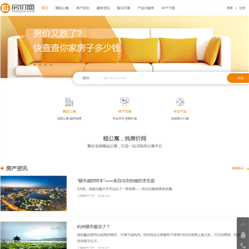Switch to the fourth banner slide dot
This screenshot has width=249, height=249.
pos(50,65)
